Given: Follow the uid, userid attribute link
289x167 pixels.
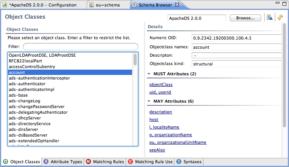Looking at the screenshot, I should pyautogui.click(x=160, y=92).
